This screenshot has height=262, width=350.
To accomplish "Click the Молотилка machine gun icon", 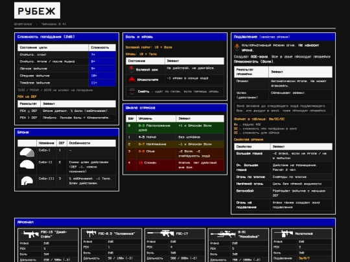I will 284,234.
